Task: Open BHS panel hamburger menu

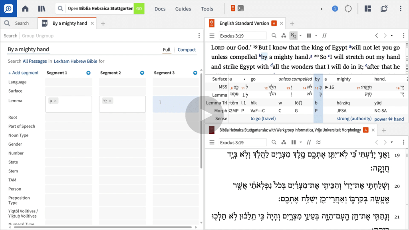Action: coord(212,142)
